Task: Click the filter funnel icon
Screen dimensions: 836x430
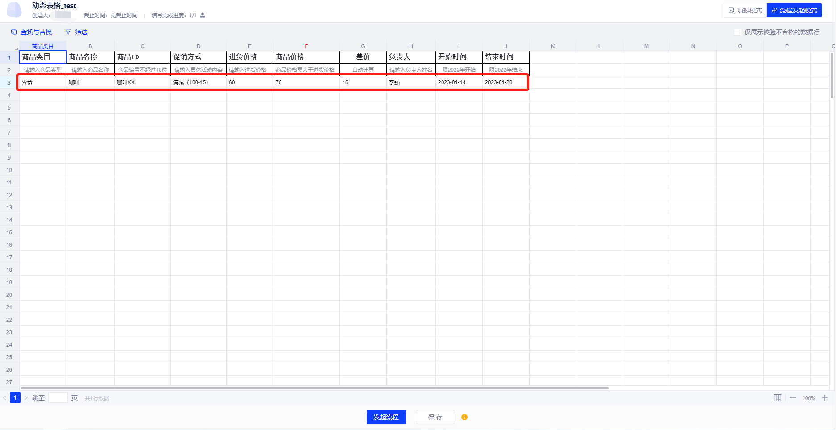Action: (68, 32)
